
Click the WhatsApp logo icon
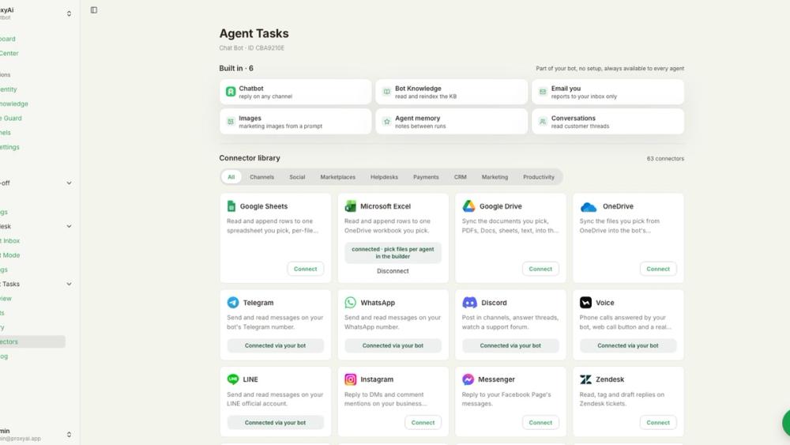pos(350,303)
